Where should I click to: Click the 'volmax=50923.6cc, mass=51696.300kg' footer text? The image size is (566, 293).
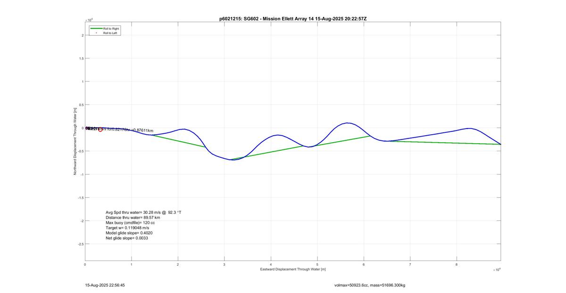(370, 285)
